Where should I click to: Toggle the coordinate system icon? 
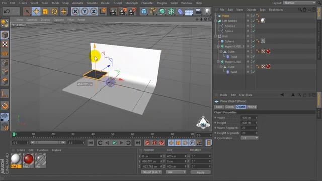[103, 11]
